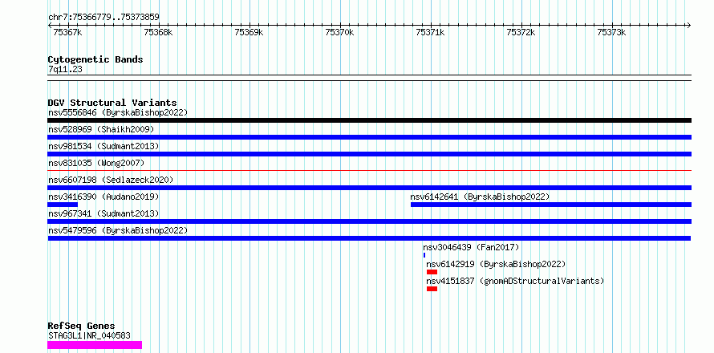The image size is (714, 353).
Task: Select the nsv528969 (Shaikh2009) blue bar
Action: [x=369, y=137]
